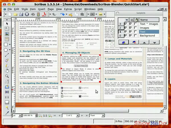Open the Script menu
Viewport: 171px width, 128px height.
pyautogui.click(x=78, y=9)
